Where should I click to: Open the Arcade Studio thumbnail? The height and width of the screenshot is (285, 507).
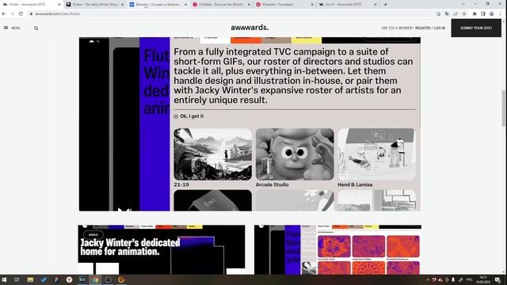tap(295, 154)
